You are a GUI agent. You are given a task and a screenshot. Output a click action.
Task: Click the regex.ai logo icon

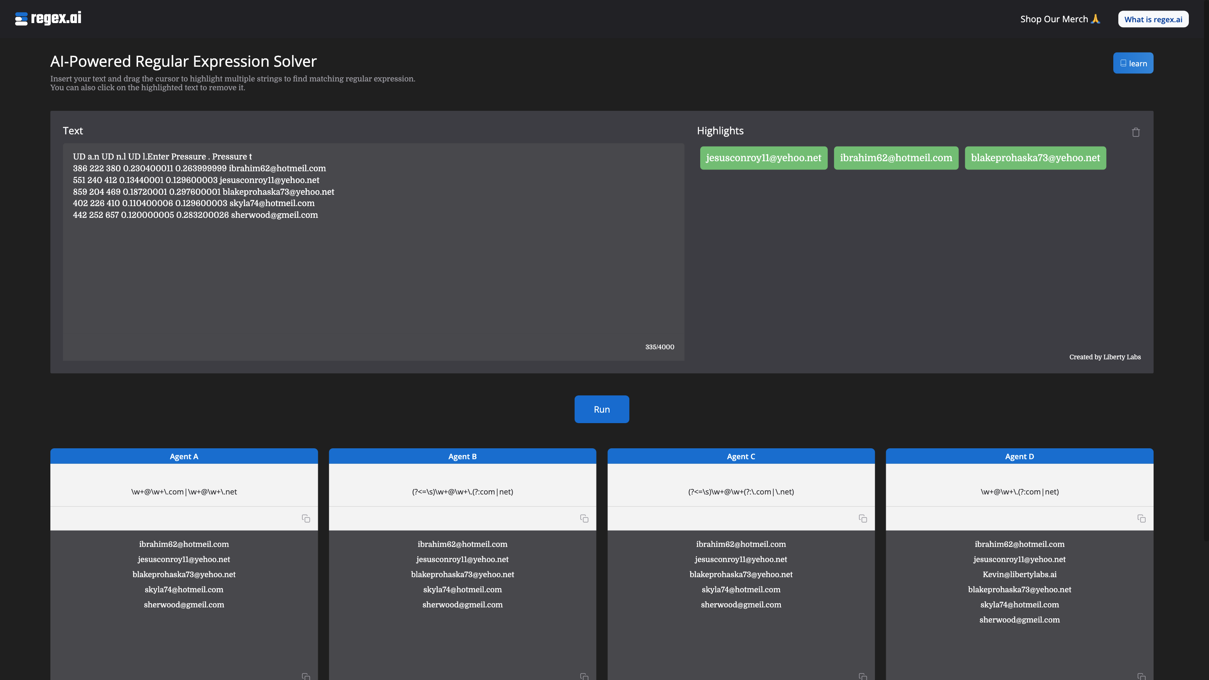pyautogui.click(x=21, y=19)
